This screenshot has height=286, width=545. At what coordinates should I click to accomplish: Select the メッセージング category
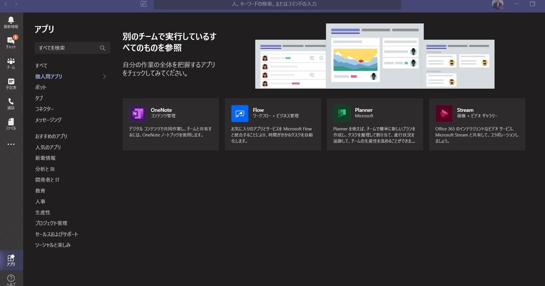pyautogui.click(x=48, y=120)
